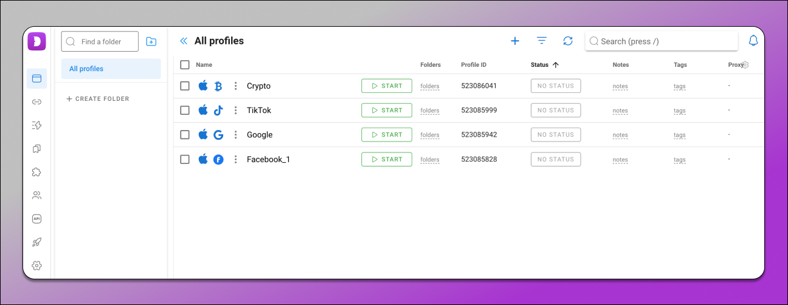Click tags link in Crypto row

tap(680, 86)
